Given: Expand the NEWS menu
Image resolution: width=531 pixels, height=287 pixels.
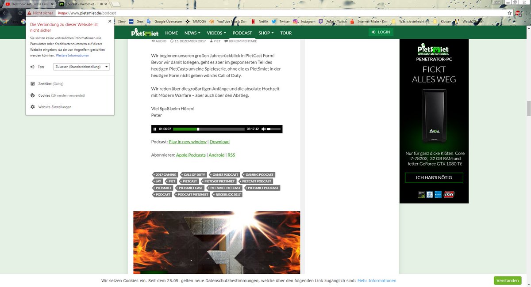Looking at the screenshot, I should (x=192, y=33).
